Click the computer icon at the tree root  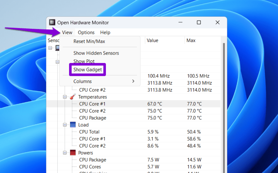tap(58, 48)
